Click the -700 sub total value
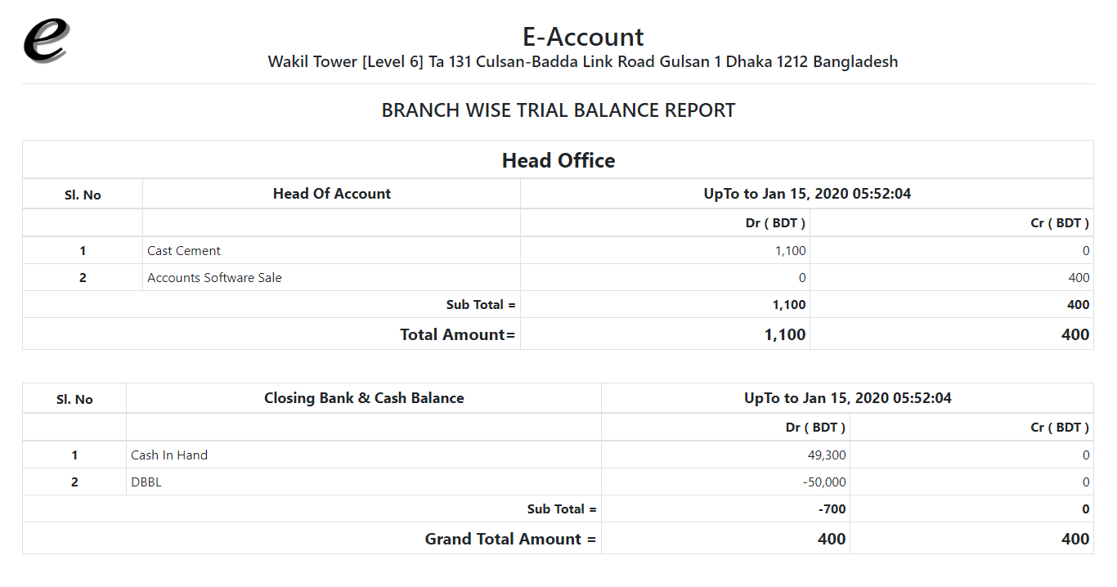This screenshot has height=587, width=1117. coord(832,509)
